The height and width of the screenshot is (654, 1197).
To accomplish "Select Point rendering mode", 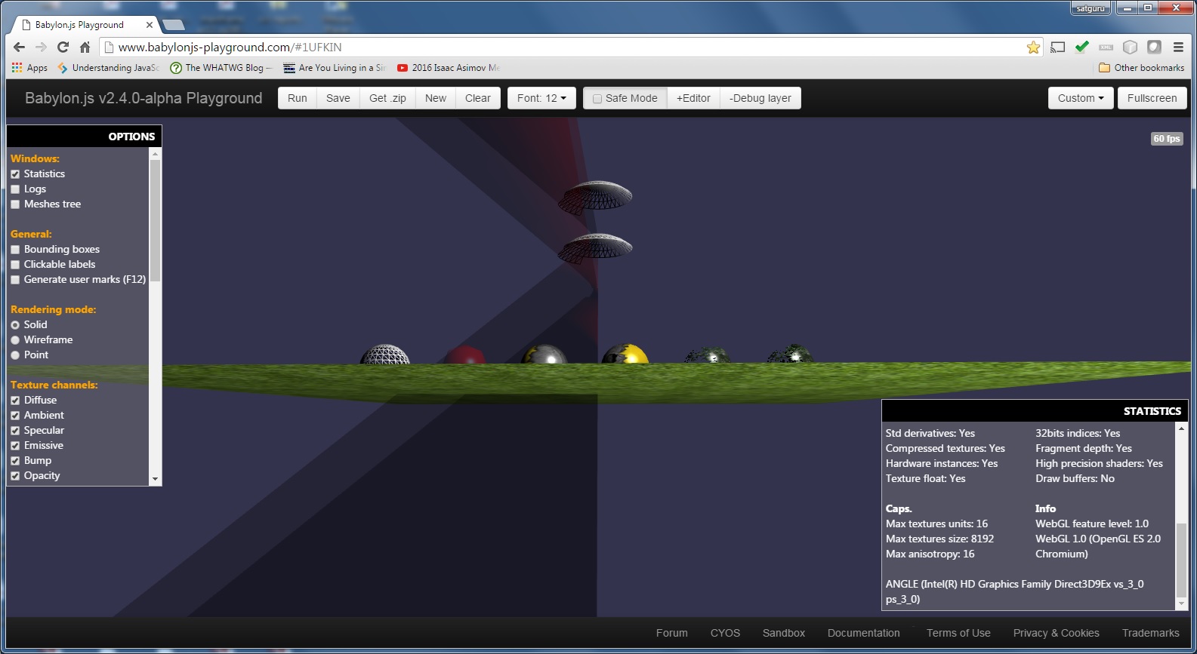I will tap(15, 355).
